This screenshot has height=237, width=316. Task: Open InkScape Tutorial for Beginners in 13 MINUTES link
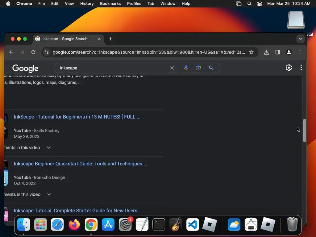point(77,117)
